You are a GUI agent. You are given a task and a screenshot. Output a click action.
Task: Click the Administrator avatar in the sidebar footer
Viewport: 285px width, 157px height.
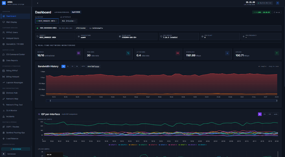point(3,154)
